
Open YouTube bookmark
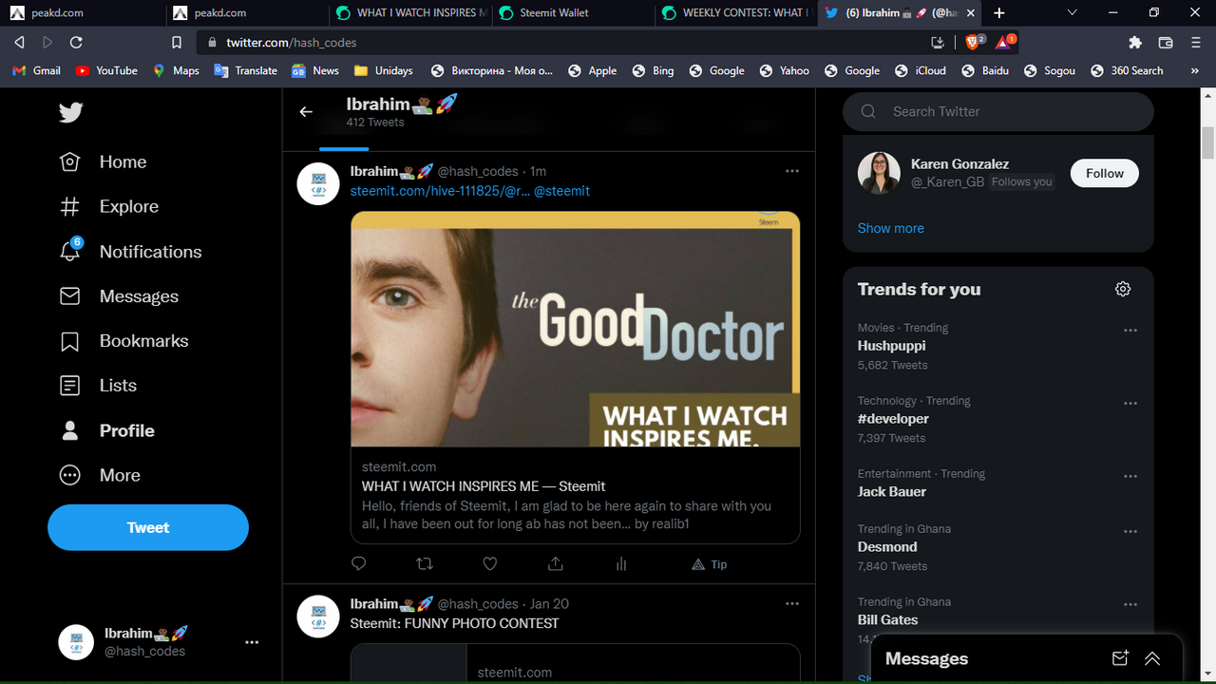(106, 70)
